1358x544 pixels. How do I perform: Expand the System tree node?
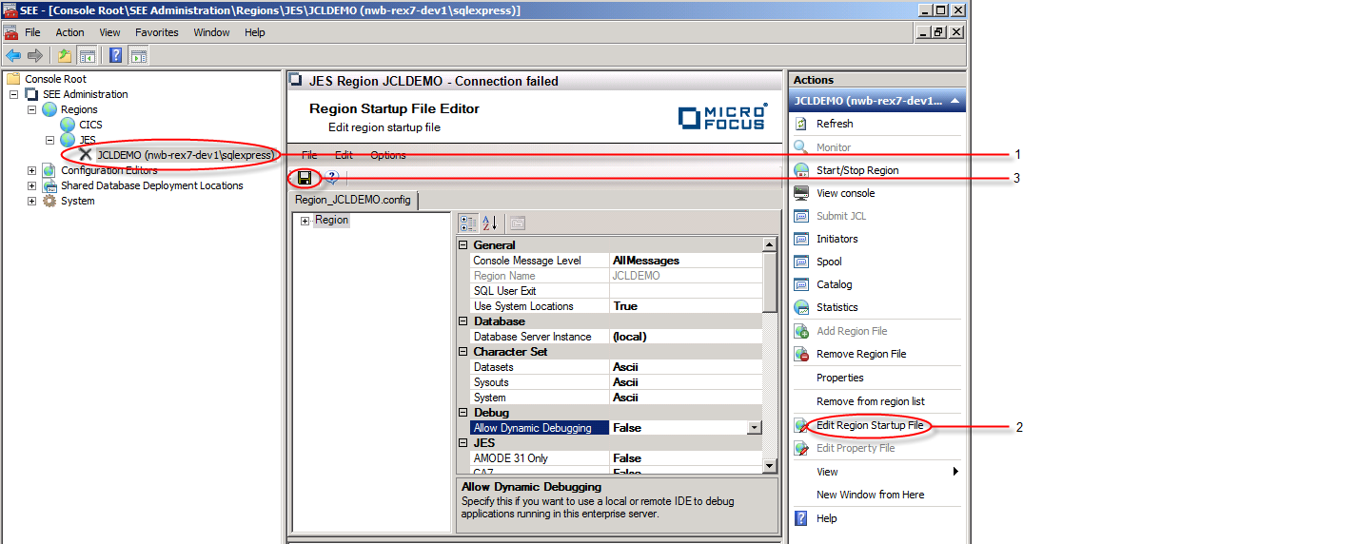click(31, 201)
